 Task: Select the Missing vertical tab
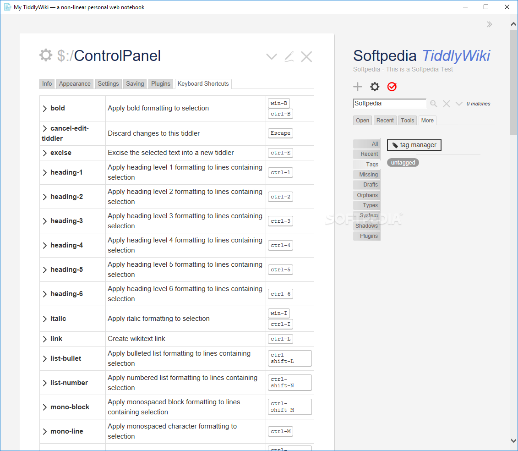pyautogui.click(x=367, y=175)
